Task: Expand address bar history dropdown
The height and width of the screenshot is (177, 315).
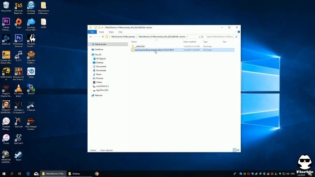Action: (x=199, y=37)
